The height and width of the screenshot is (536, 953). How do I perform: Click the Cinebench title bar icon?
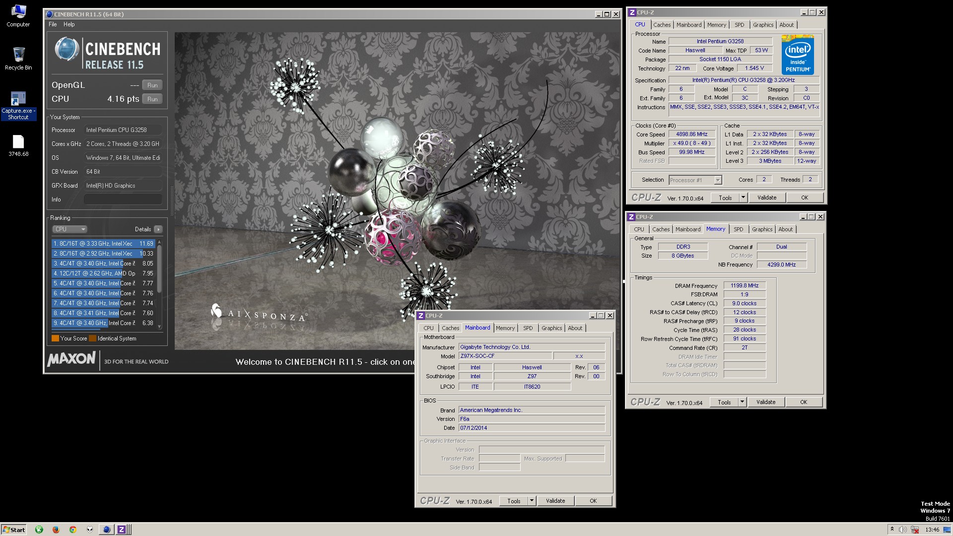click(50, 14)
